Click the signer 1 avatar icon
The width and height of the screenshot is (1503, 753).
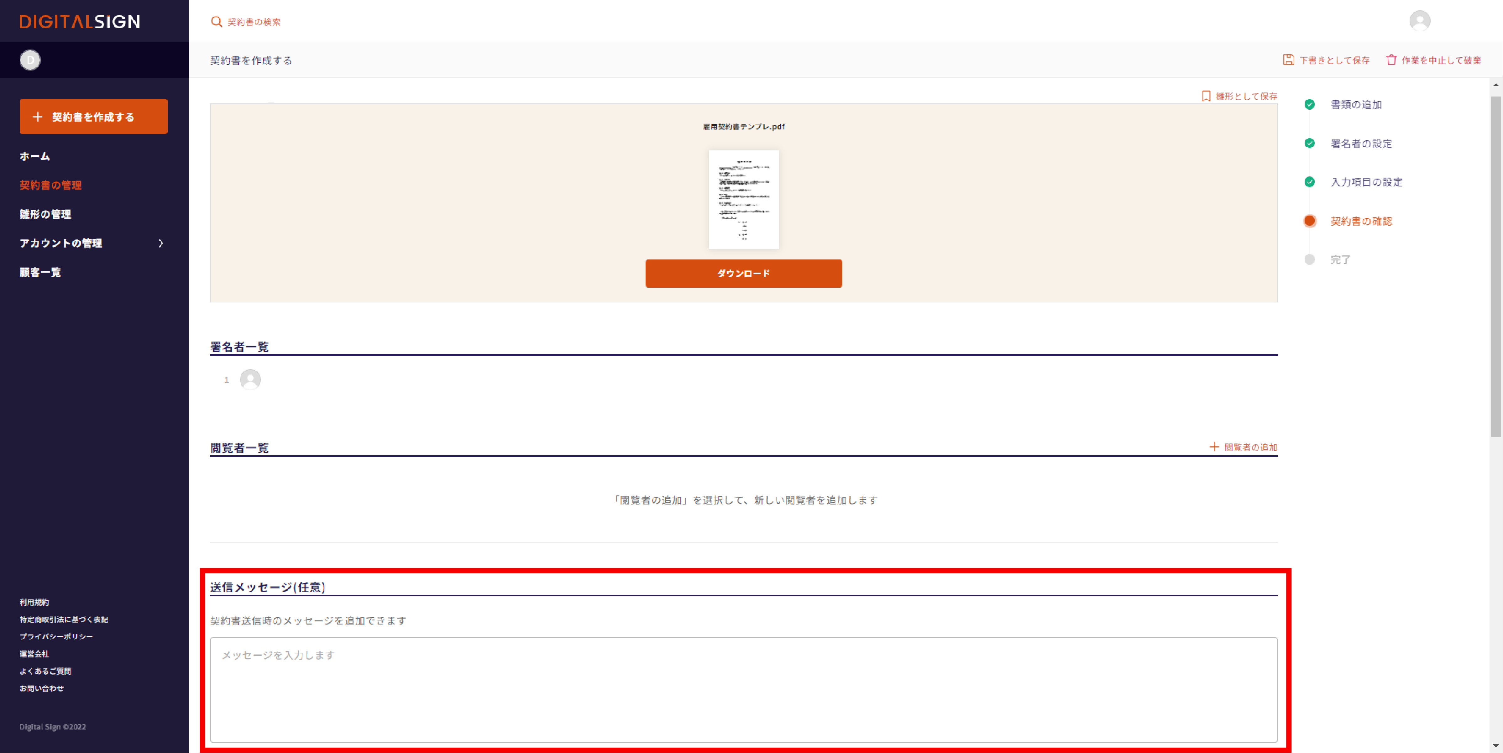250,380
